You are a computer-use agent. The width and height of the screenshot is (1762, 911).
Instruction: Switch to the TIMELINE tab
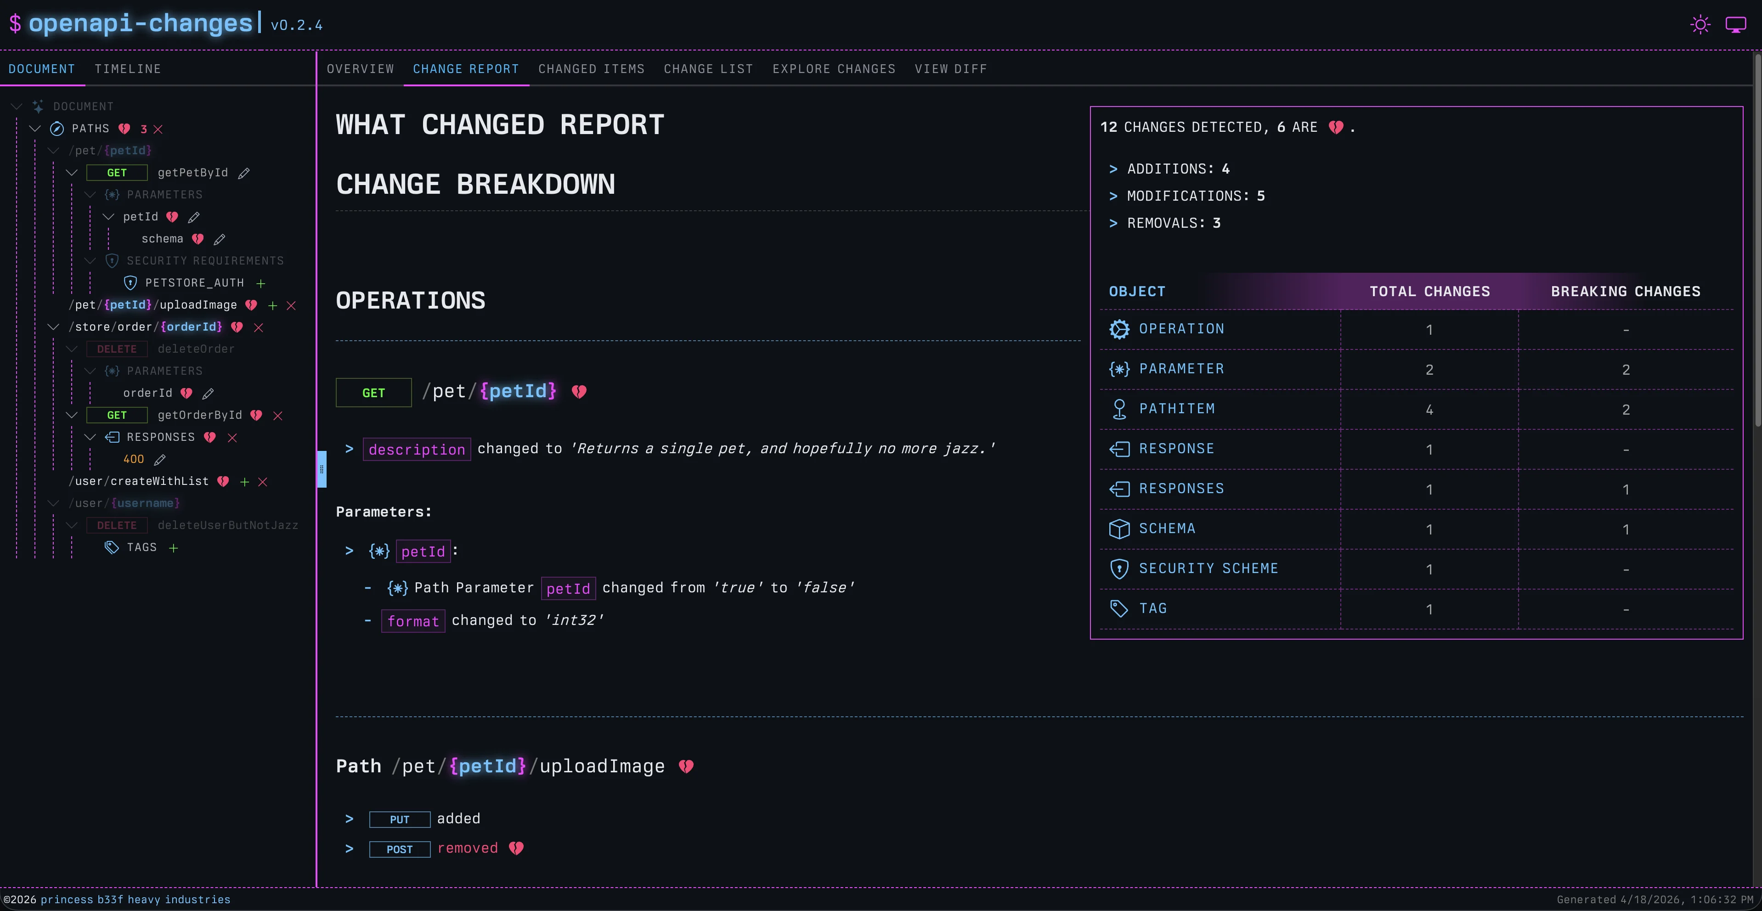(x=128, y=69)
